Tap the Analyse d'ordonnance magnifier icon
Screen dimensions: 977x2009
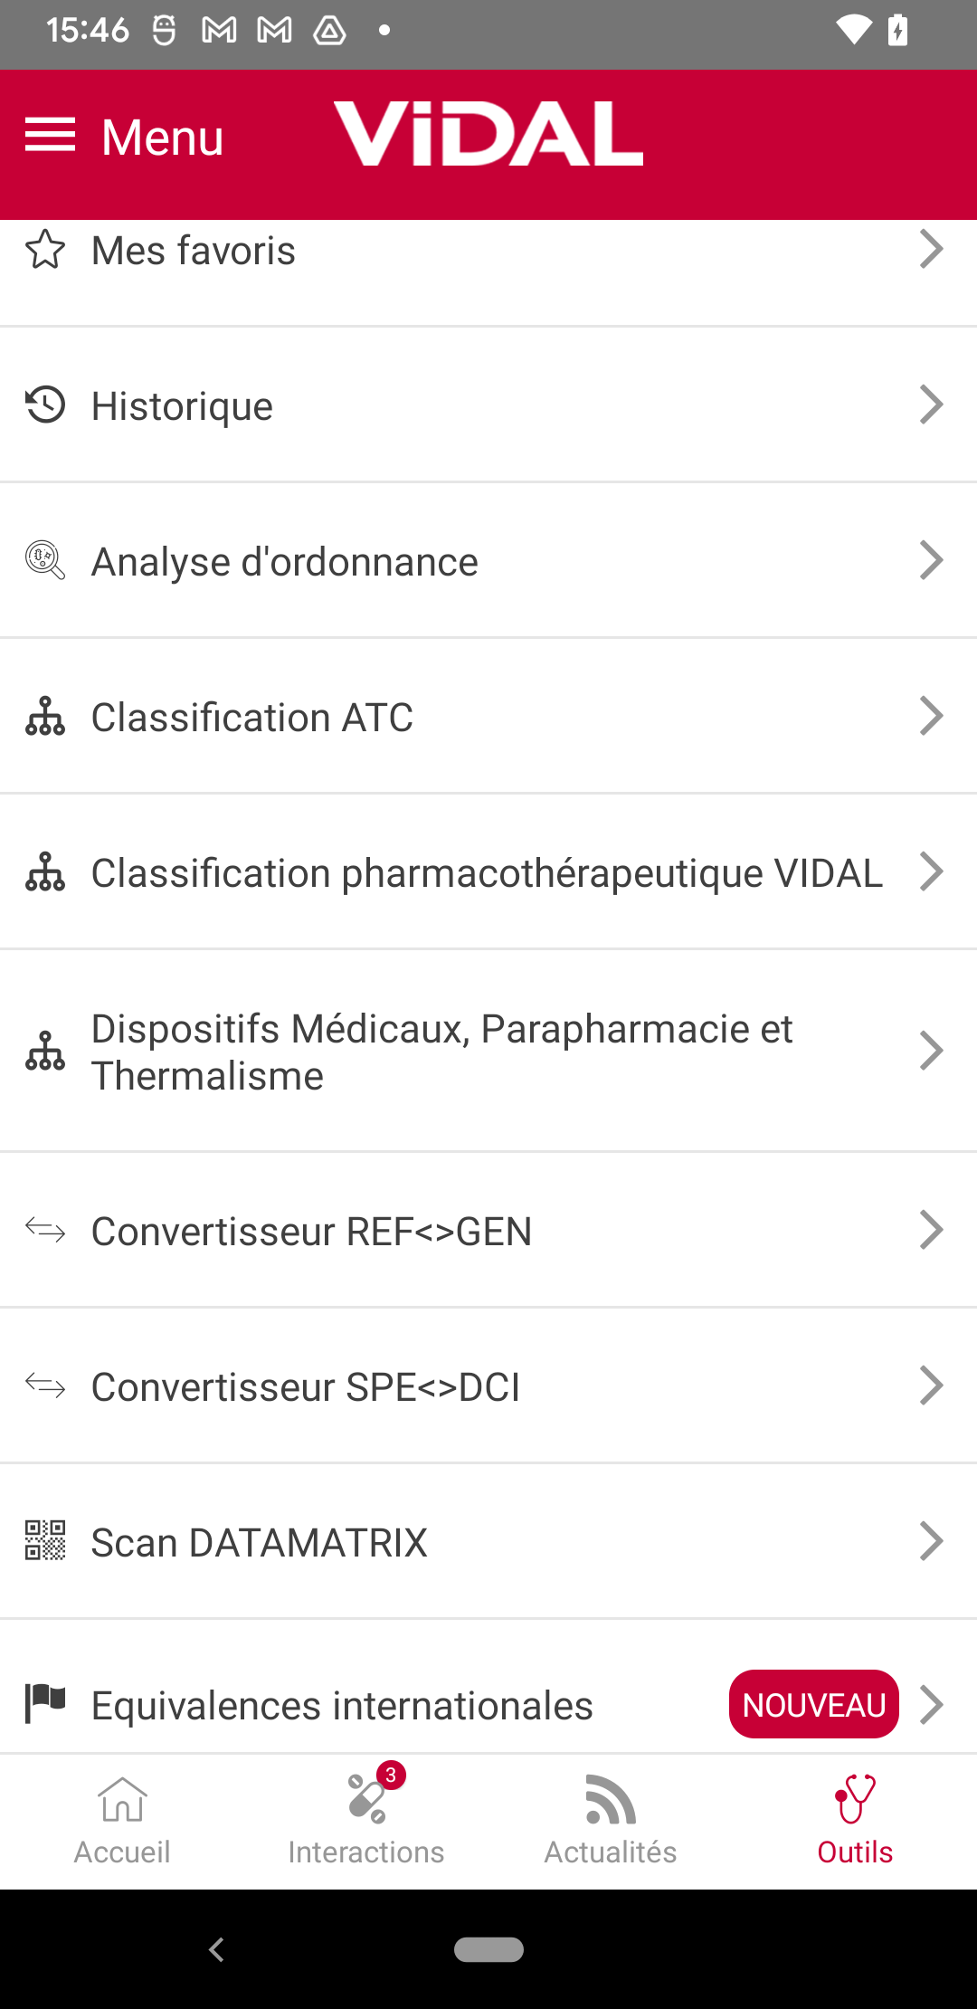pyautogui.click(x=45, y=560)
